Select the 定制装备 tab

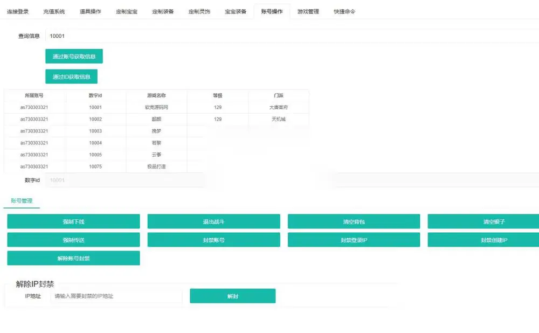coord(163,11)
